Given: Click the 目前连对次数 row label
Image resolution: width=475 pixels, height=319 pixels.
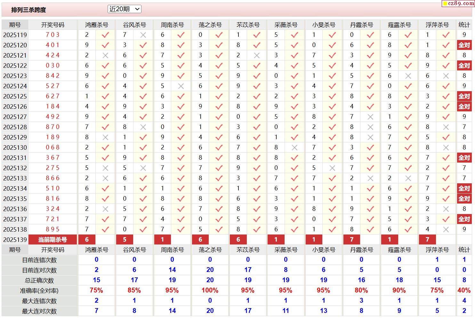Looking at the screenshot, I should 39,270.
